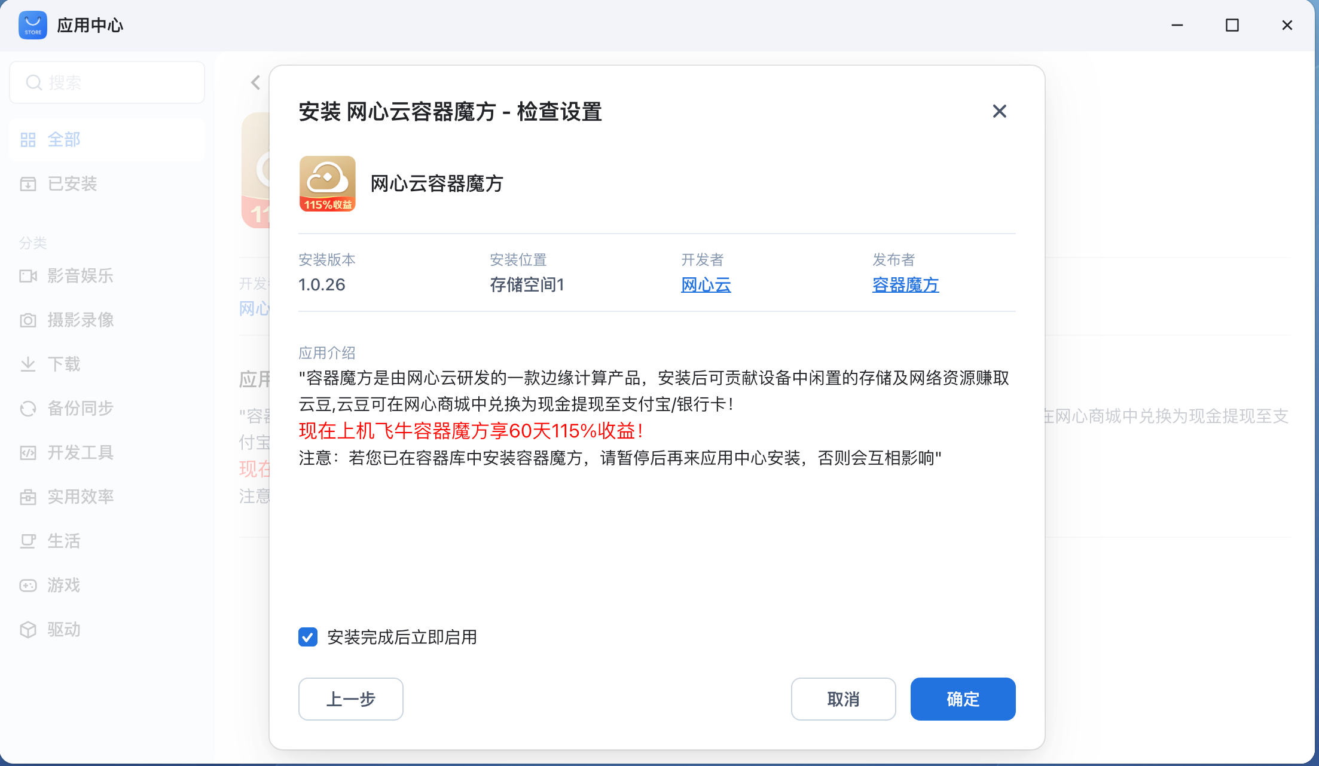Click the 应用介绍 label
1319x766 pixels.
coord(327,353)
